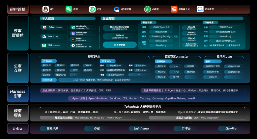Image resolution: width=257 pixels, height=139 pixels.
Task: Click the WorkBuddy企业版 pill
Action: 120,28
